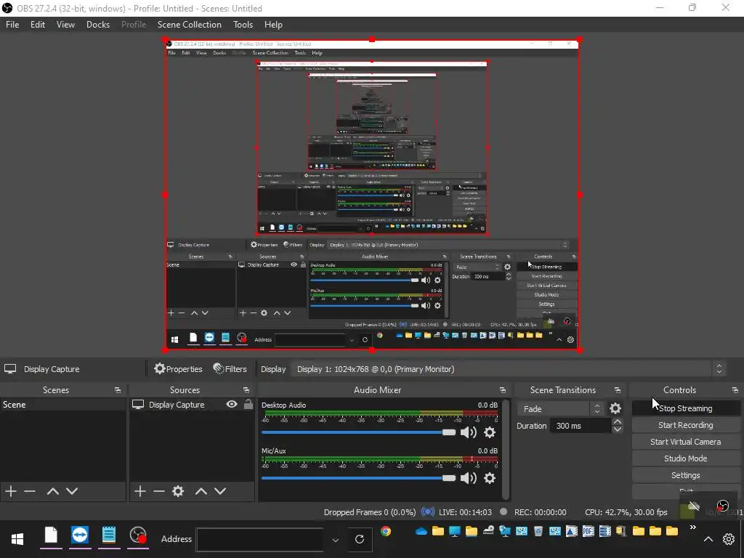Image resolution: width=744 pixels, height=558 pixels.
Task: Mute Desktop Audio speaker icon
Action: coord(469,432)
